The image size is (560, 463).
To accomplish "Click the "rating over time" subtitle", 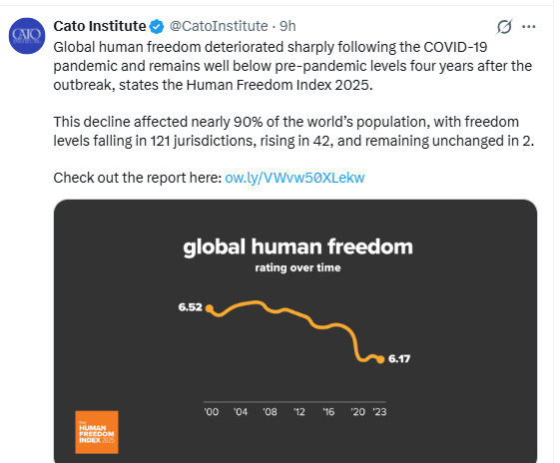I will point(297,267).
